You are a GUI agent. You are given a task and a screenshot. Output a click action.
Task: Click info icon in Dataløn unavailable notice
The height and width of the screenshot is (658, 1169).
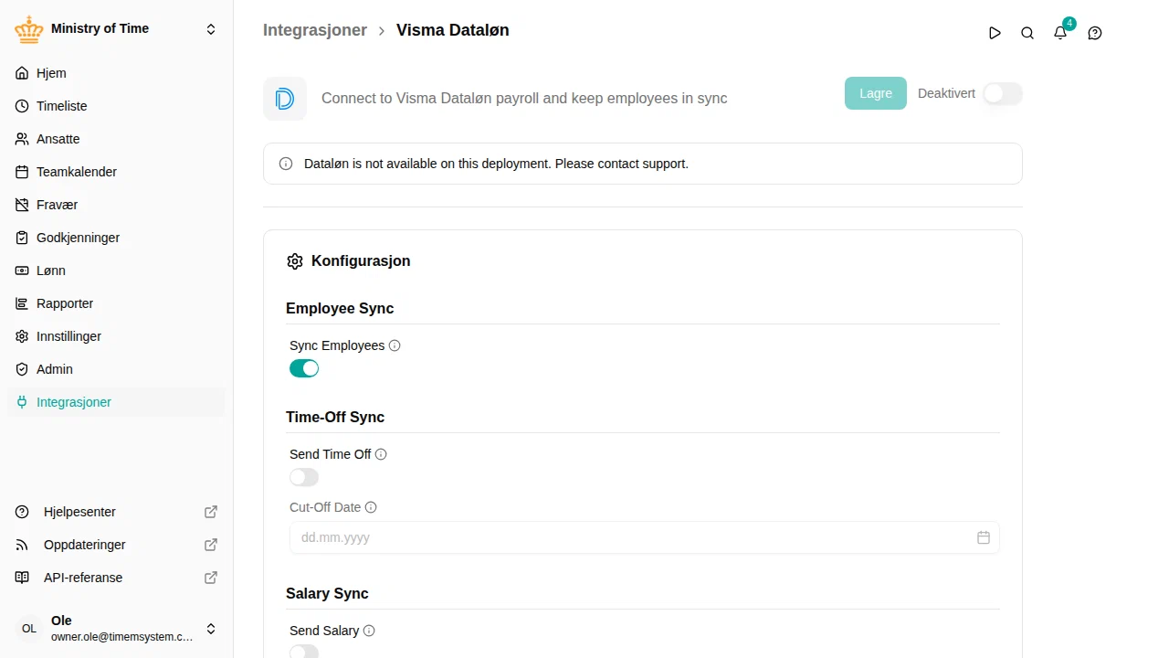pos(286,164)
